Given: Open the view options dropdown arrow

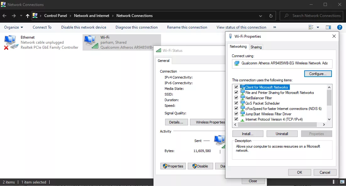Looking at the screenshot, I should pos(318,27).
